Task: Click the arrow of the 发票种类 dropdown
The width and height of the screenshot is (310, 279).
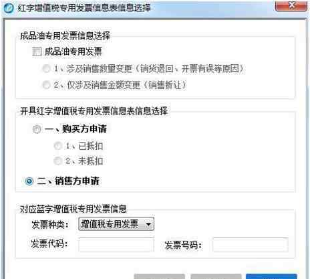Action: coord(148,224)
